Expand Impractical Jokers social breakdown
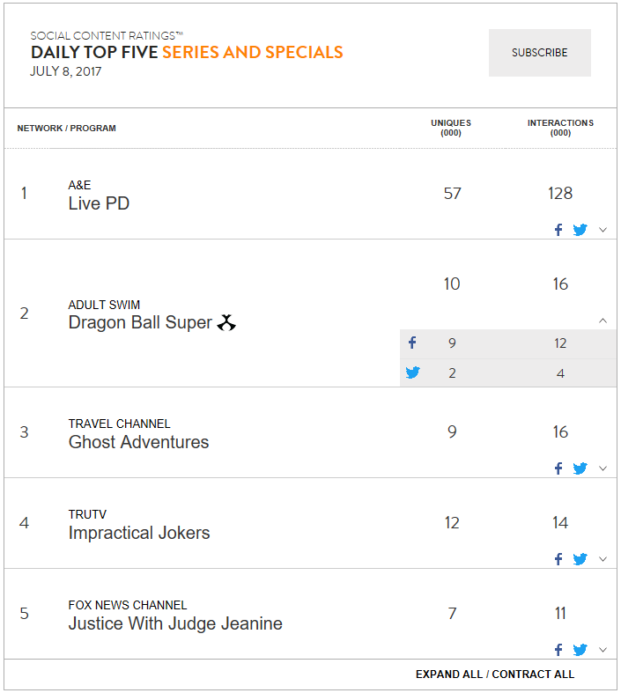This screenshot has height=693, width=621. click(x=603, y=559)
